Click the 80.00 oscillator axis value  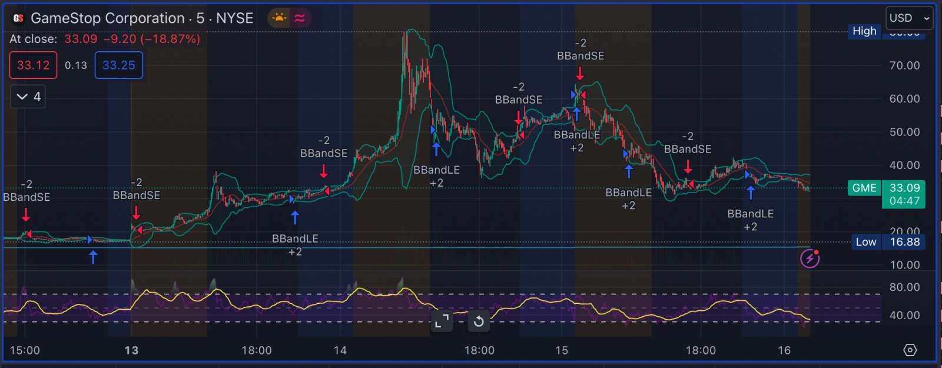coord(904,287)
